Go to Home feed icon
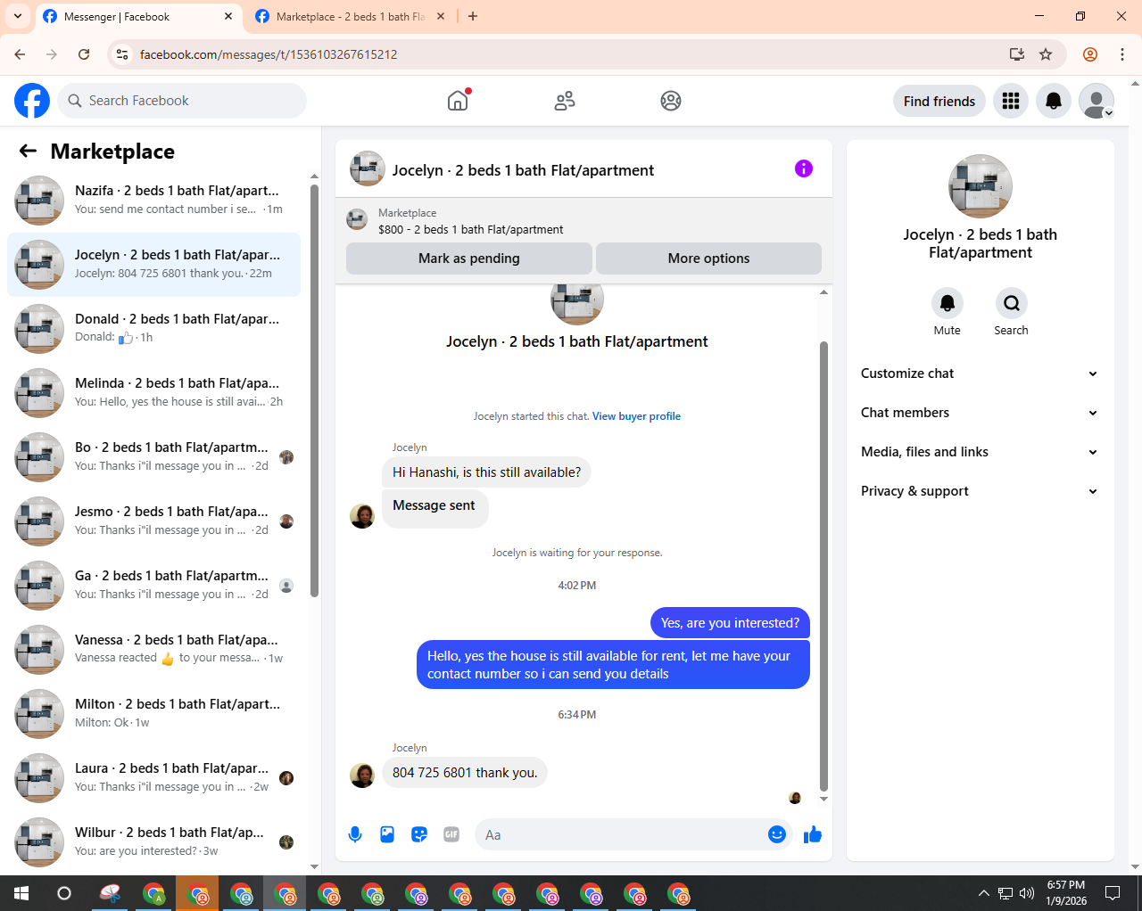Screen dimensions: 1142x911 [458, 101]
